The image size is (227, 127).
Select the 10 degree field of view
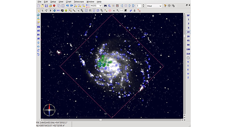[x=188, y=32]
